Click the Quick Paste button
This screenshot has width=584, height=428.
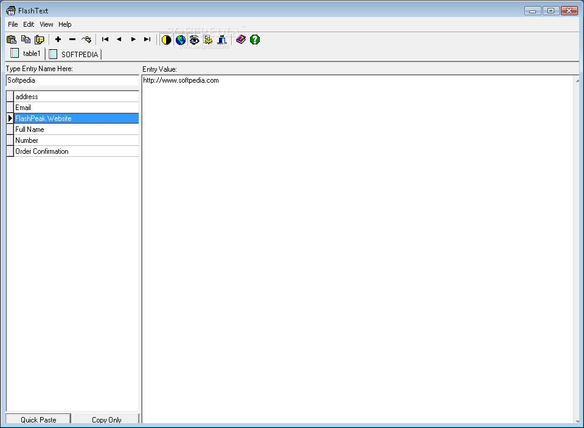pyautogui.click(x=38, y=419)
